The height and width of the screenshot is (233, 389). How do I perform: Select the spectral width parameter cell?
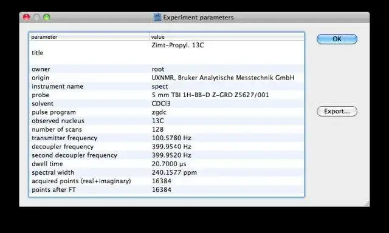53,172
